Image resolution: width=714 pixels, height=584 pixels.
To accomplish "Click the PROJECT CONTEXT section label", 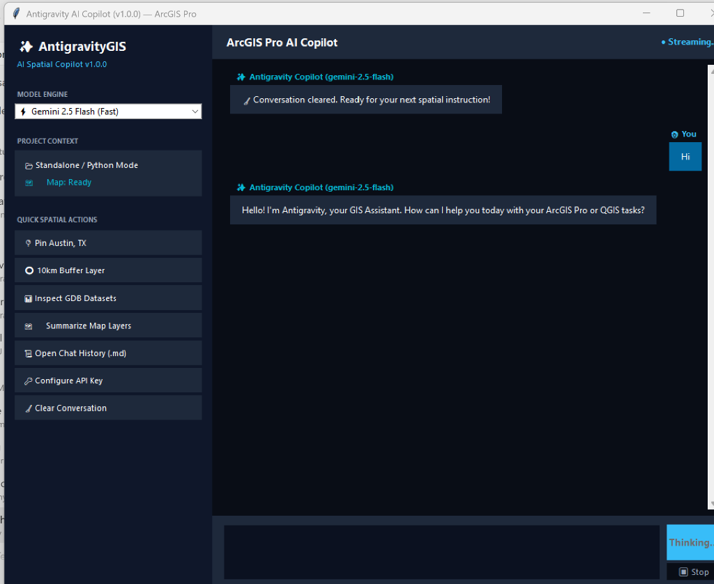I will click(x=47, y=141).
